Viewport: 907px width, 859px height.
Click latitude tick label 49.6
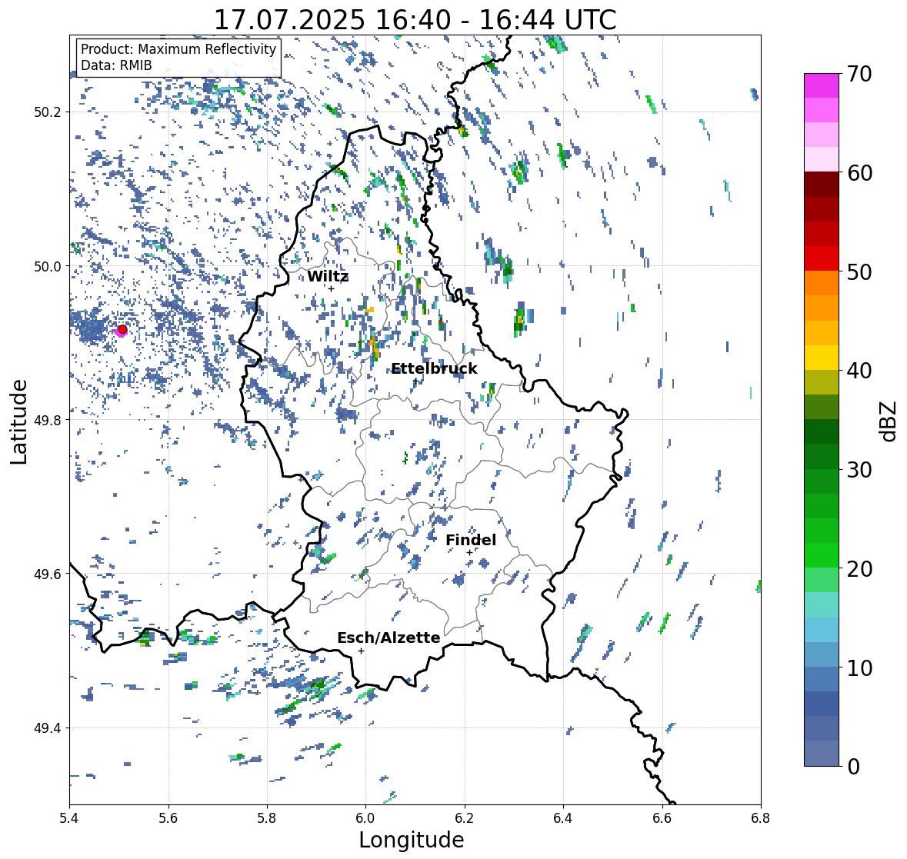(48, 574)
